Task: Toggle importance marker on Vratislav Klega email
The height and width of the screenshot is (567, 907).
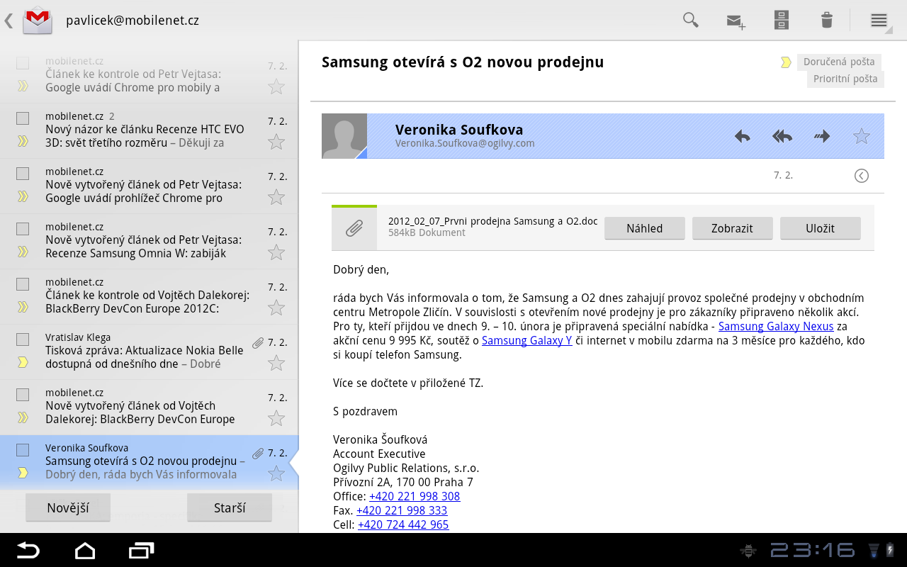Action: (23, 362)
